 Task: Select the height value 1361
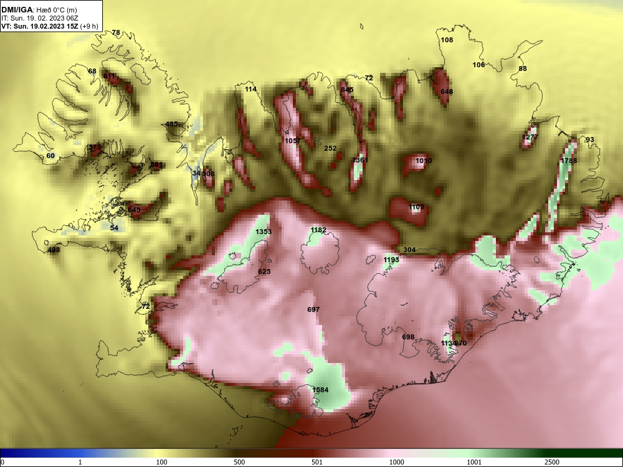[x=360, y=159]
